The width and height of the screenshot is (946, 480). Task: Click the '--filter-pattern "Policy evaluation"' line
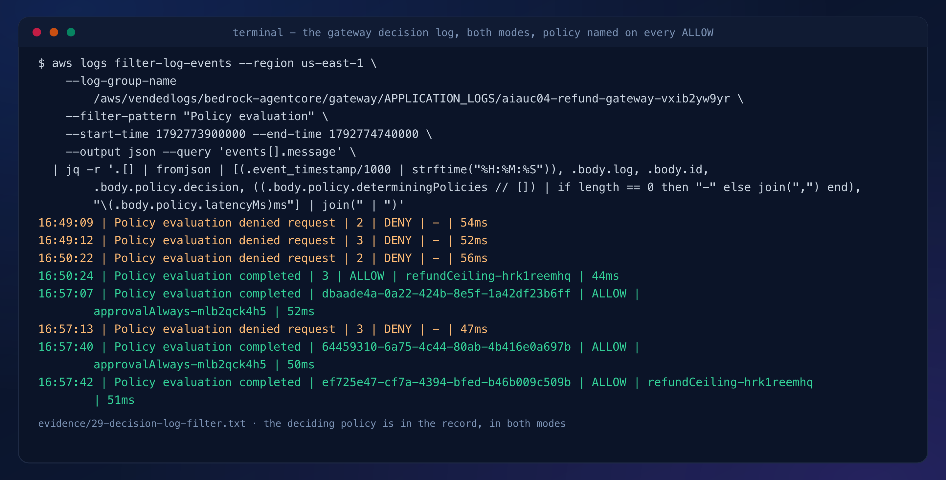(197, 116)
